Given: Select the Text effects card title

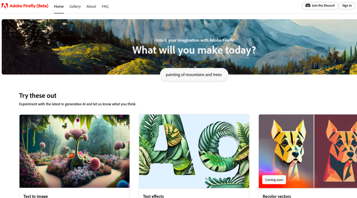Looking at the screenshot, I should coord(153,196).
